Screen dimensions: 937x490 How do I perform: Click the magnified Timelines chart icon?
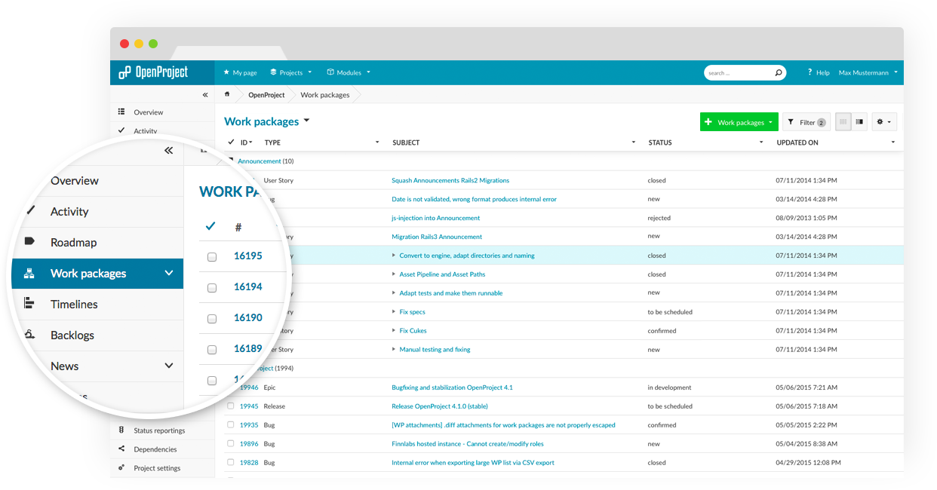29,303
